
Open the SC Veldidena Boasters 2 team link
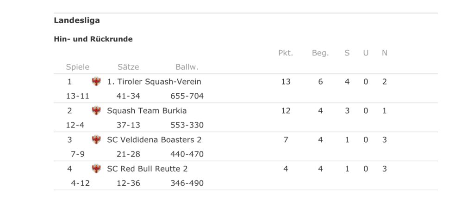(154, 140)
